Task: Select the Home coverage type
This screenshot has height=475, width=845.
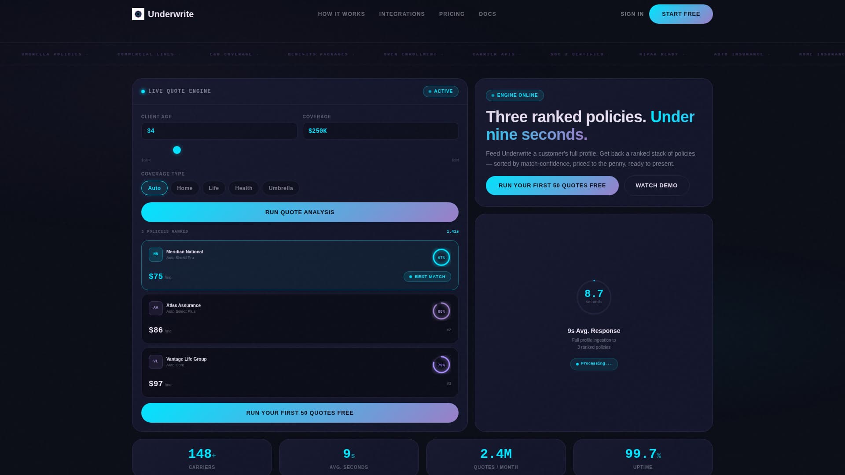Action: pyautogui.click(x=185, y=188)
